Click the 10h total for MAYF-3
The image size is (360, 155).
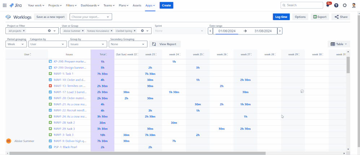pyautogui.click(x=102, y=135)
